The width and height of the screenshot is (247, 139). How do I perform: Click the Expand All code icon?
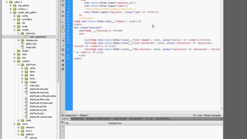tap(63, 5)
